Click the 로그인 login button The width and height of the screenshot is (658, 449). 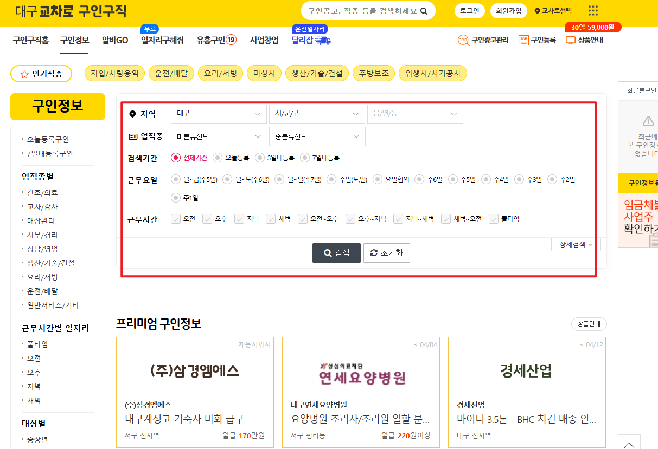pyautogui.click(x=469, y=10)
